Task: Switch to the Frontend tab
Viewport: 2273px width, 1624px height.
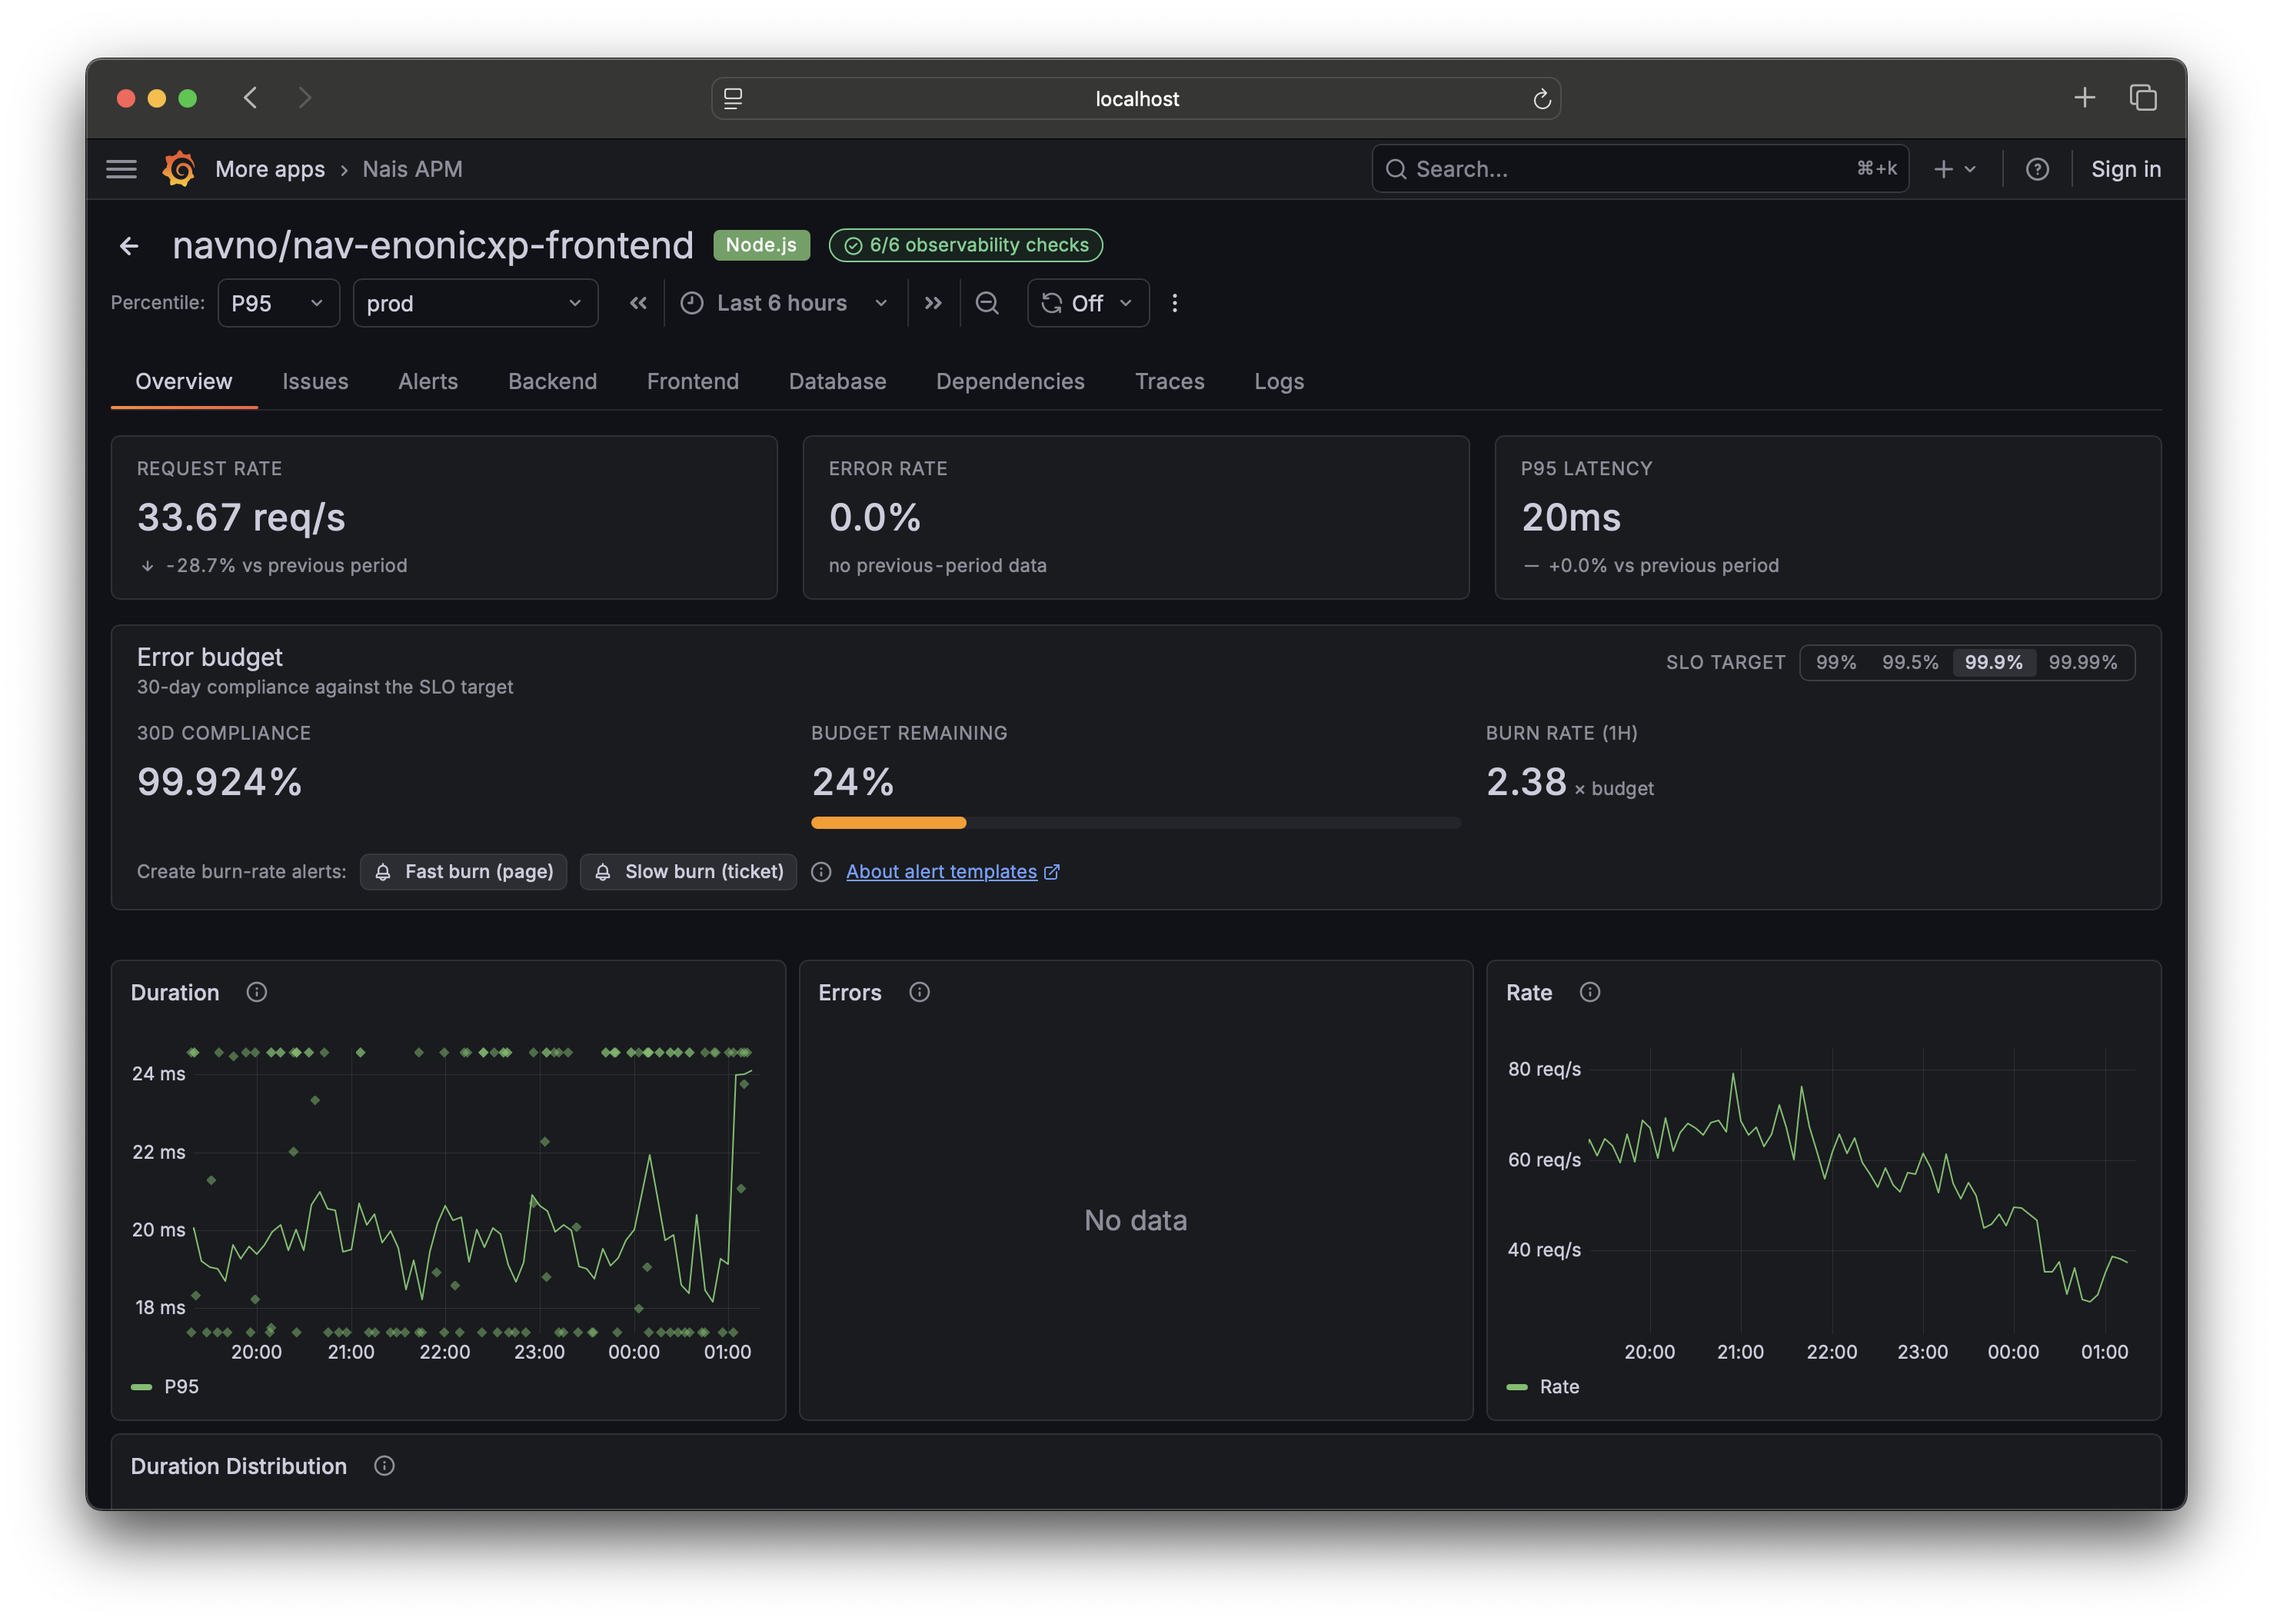Action: (693, 381)
